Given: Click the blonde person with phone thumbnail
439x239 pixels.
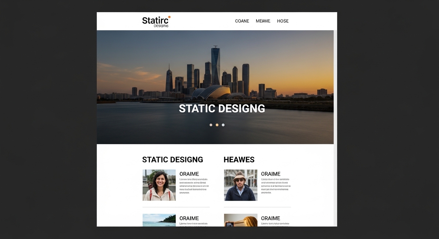Looking at the screenshot, I should (240, 220).
